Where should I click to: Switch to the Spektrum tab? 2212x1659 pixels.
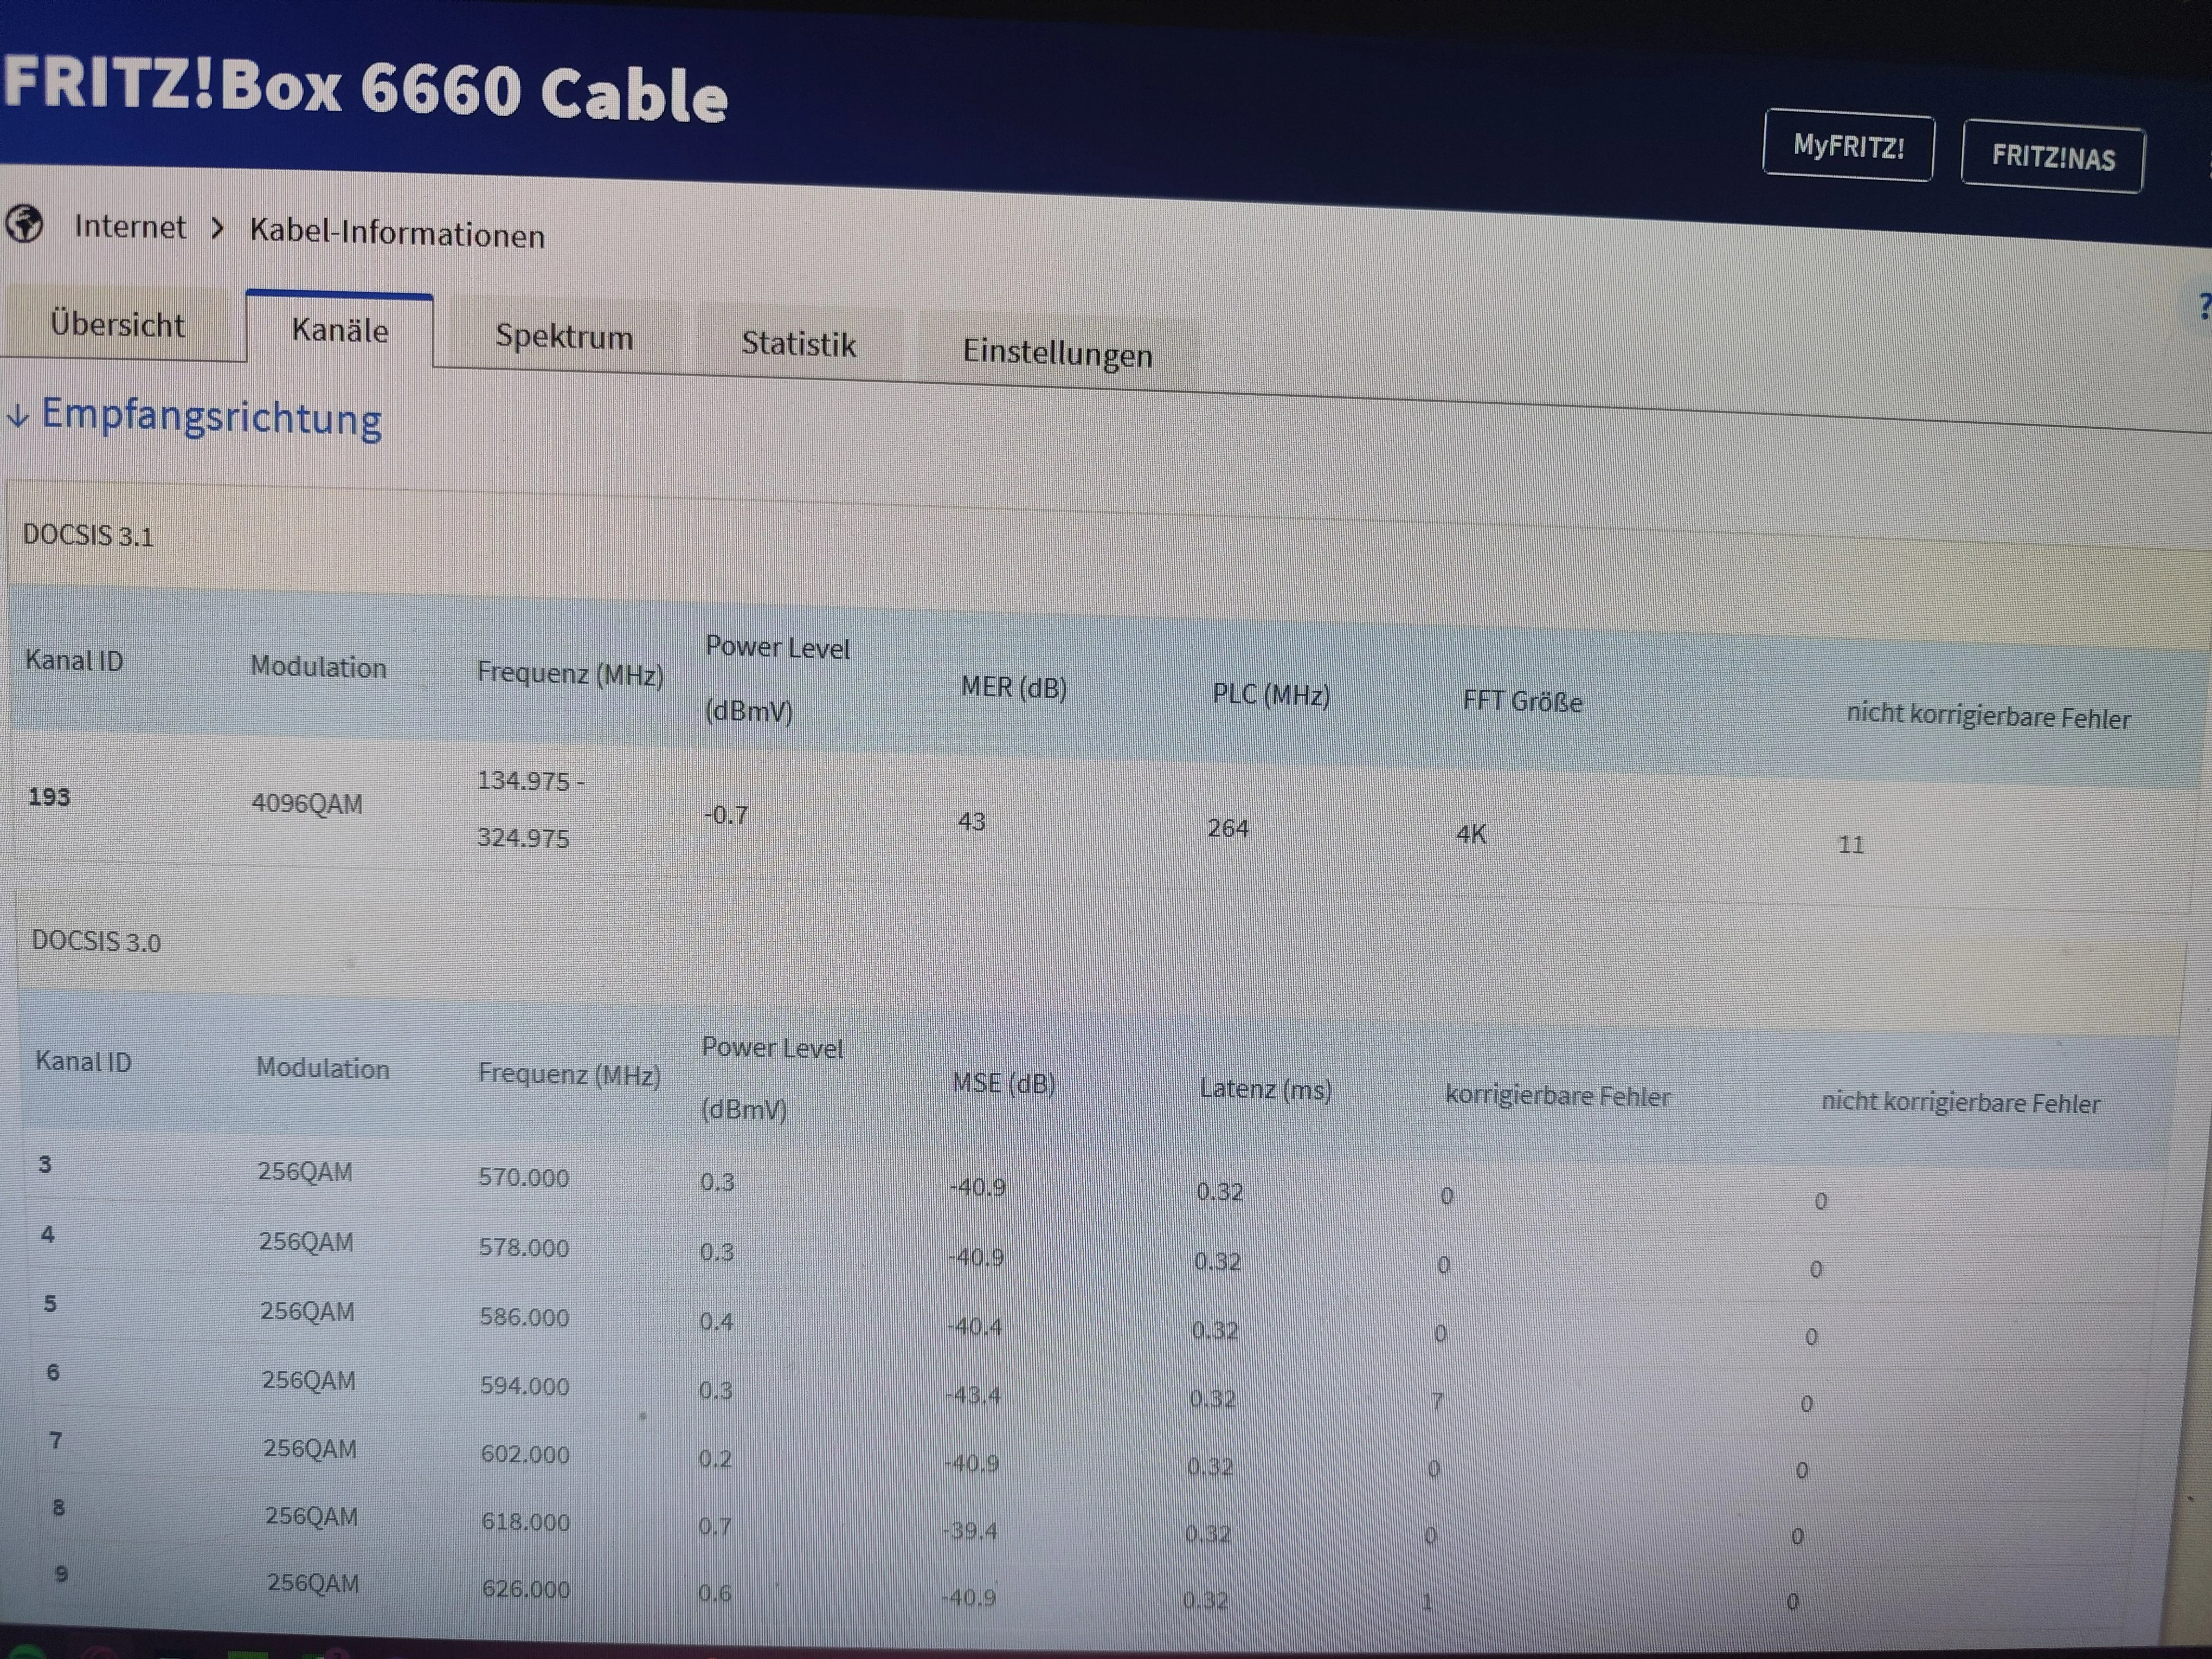coord(564,337)
